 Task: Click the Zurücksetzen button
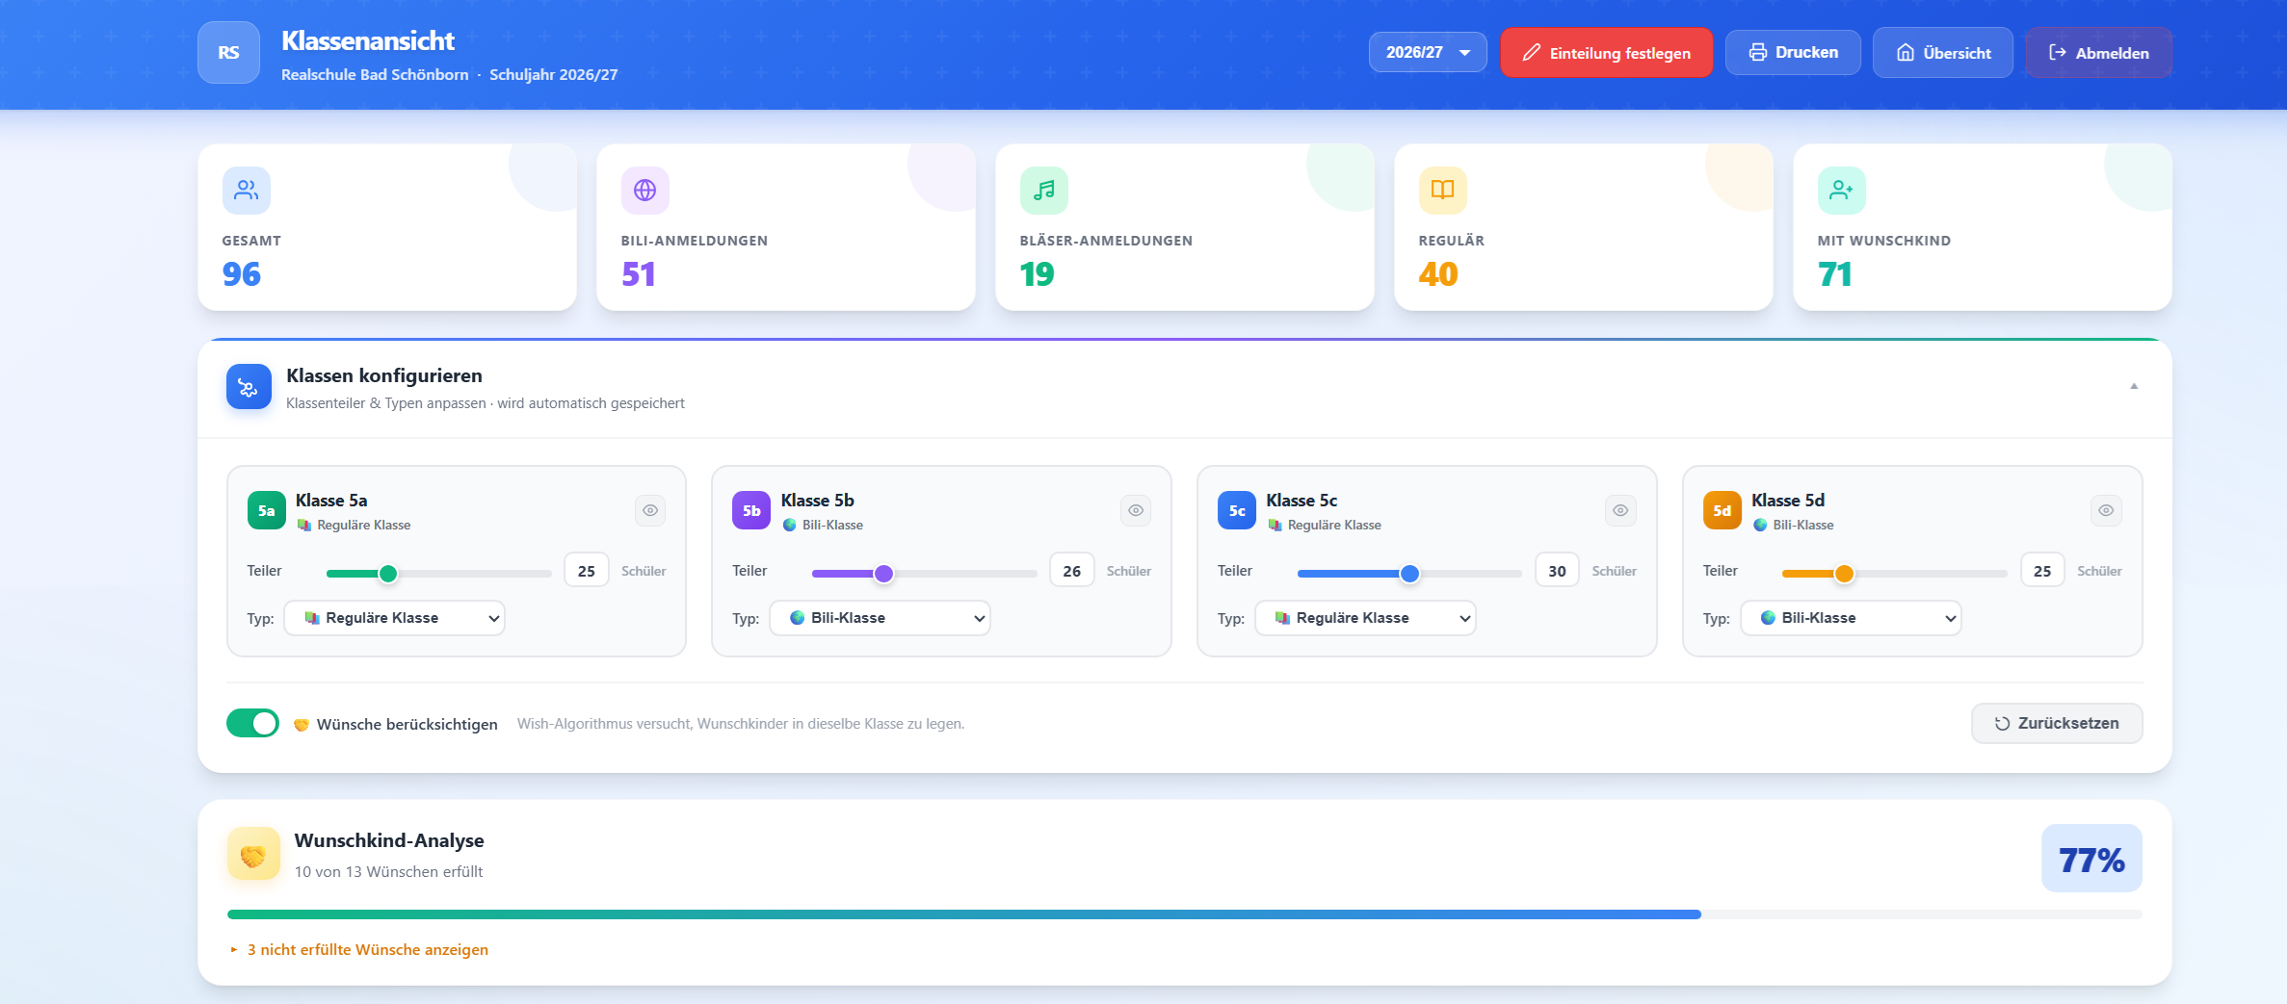[2056, 724]
